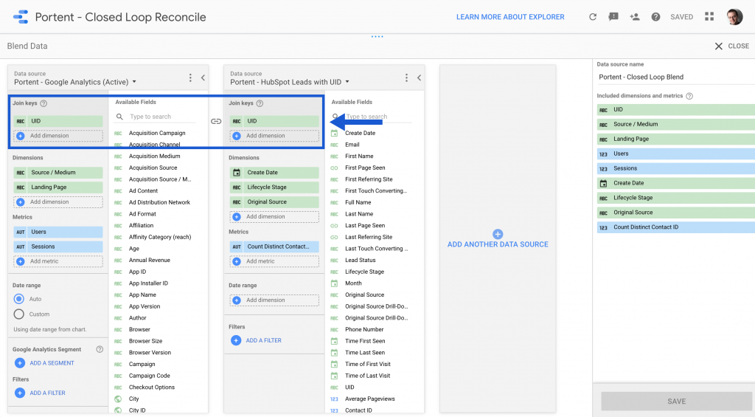Select the Time of First Visit field
The image size is (755, 417).
coord(367,365)
